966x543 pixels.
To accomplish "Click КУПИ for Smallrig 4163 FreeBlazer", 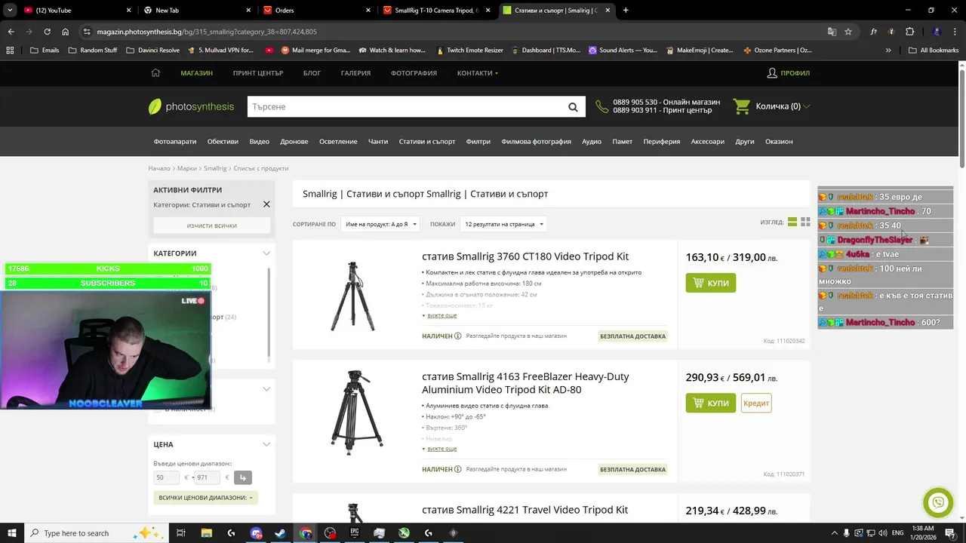I will pos(711,403).
